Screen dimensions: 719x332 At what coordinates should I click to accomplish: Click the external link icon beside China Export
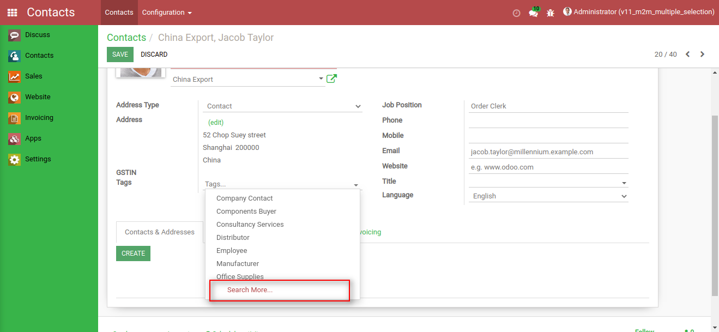pos(331,79)
